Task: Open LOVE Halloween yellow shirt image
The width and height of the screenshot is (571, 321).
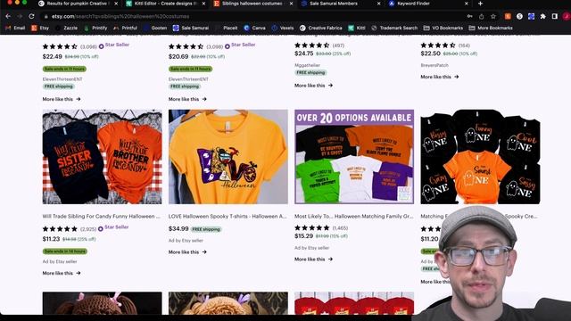Action: [228, 157]
